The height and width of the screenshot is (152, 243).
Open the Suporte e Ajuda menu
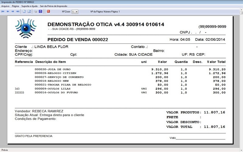(x=29, y=6)
